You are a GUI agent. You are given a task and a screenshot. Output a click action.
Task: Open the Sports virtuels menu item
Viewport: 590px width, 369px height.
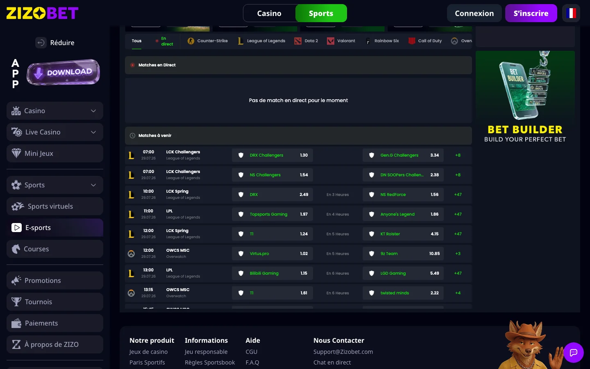coord(55,206)
